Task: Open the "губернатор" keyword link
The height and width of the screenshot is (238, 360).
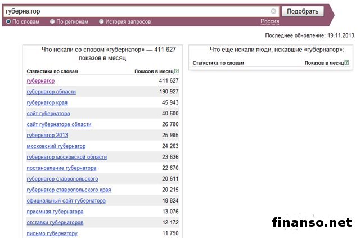Action: tap(40, 81)
